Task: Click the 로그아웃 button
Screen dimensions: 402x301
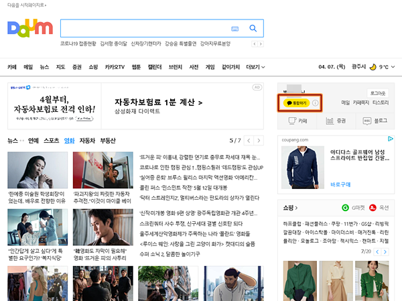Action: [x=378, y=93]
